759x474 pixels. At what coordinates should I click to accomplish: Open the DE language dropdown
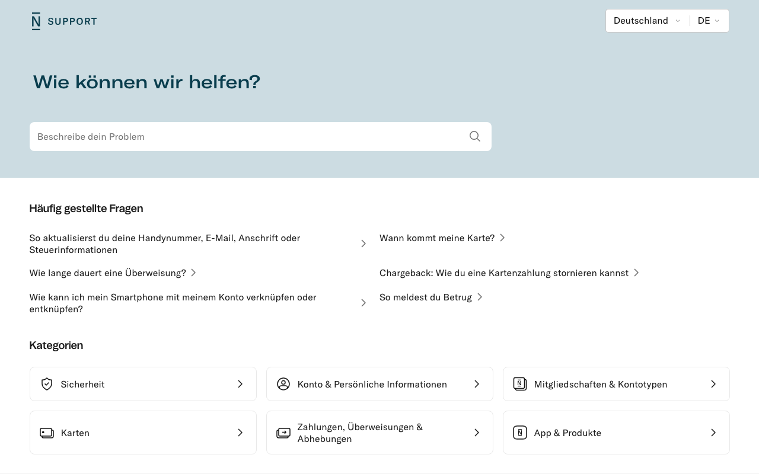click(709, 21)
